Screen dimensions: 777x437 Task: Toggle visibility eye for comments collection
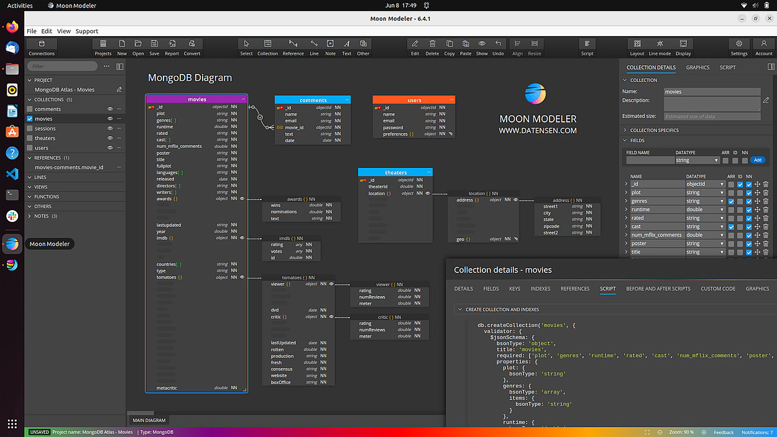pos(110,109)
